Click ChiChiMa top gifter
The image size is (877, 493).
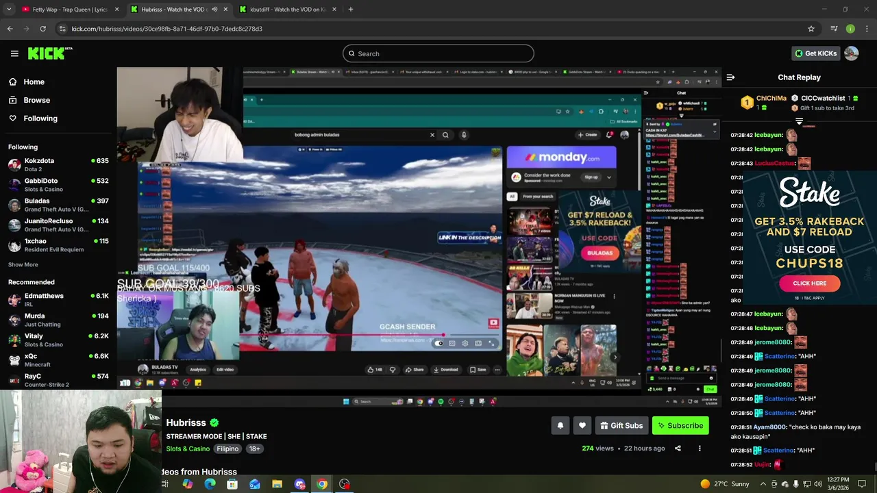(771, 99)
